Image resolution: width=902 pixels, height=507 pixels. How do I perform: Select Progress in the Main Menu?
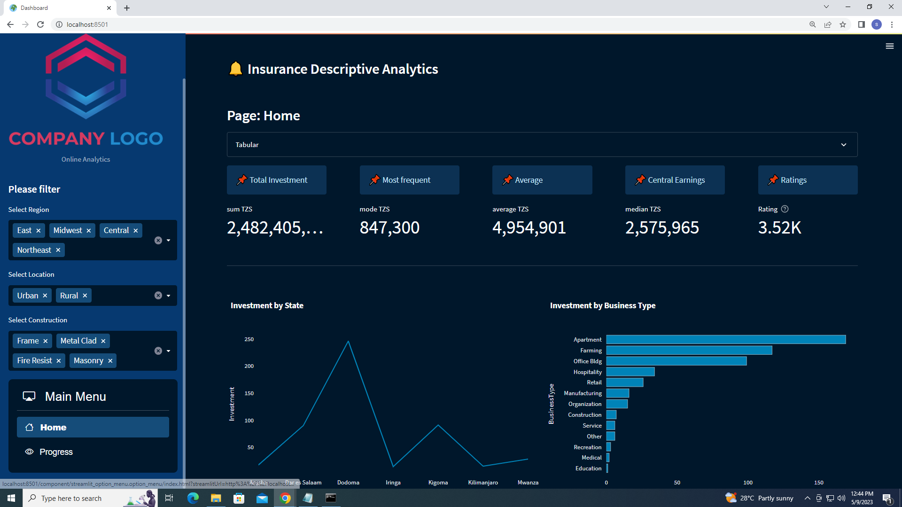point(56,452)
